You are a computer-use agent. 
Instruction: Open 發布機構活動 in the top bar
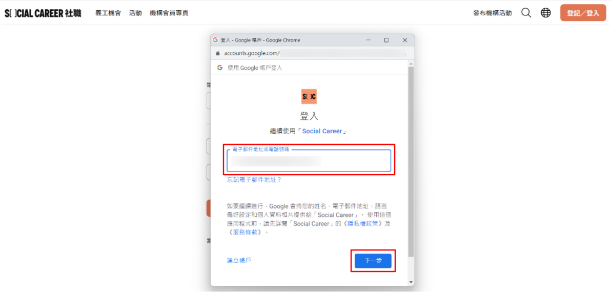tap(493, 13)
